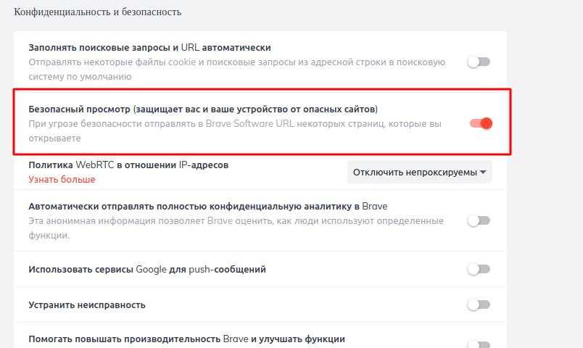Image resolution: width=583 pixels, height=348 pixels.
Task: Switch on the Устранить неисправность toggle
Action: (x=479, y=304)
